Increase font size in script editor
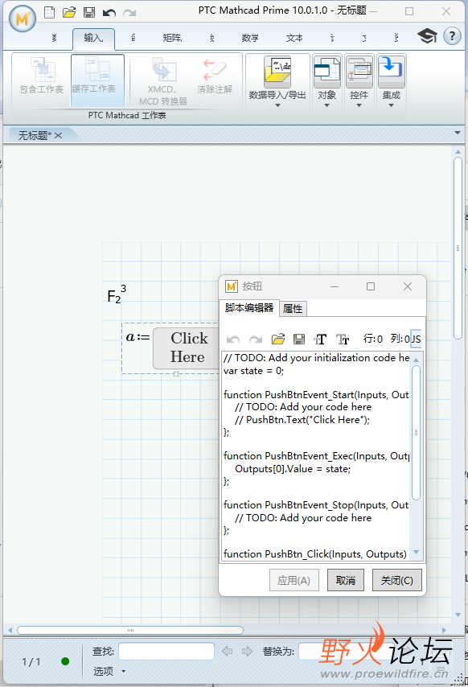 click(x=320, y=339)
